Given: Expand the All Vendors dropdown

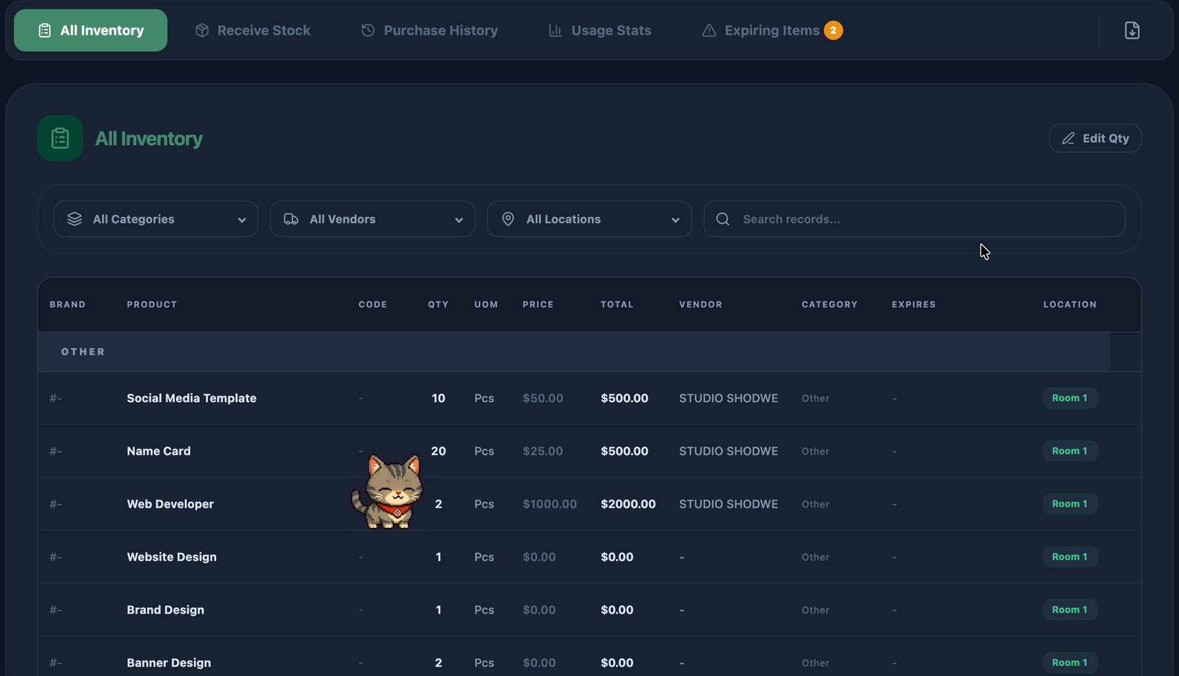Looking at the screenshot, I should pos(373,219).
